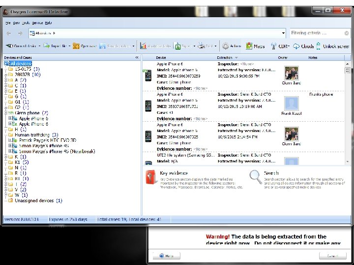The image size is (354, 265).
Task: Select the All devices tree root
Action: [21, 63]
